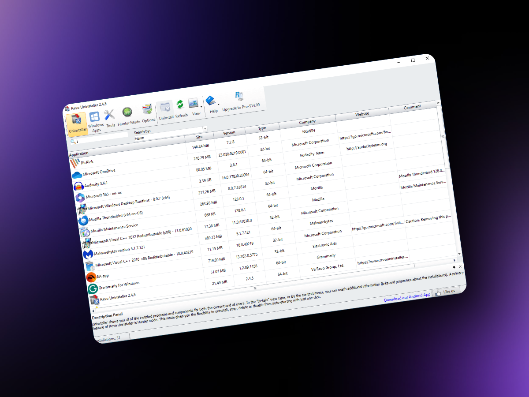
Task: Select the Uninstaller toolbar button
Action: pos(77,124)
